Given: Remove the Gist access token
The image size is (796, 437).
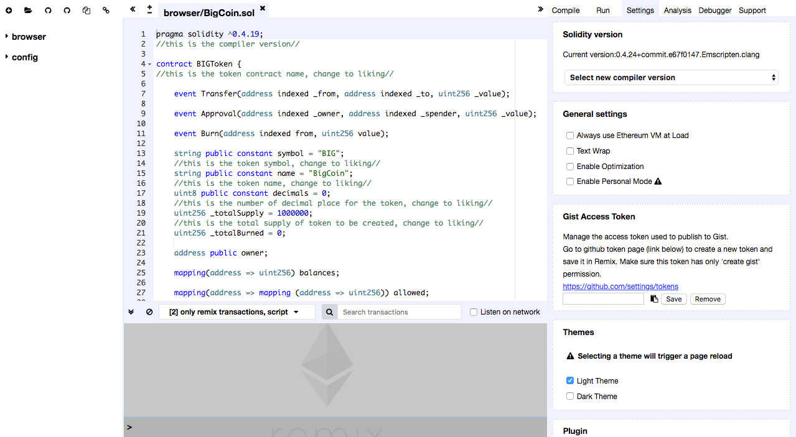Looking at the screenshot, I should coord(708,299).
